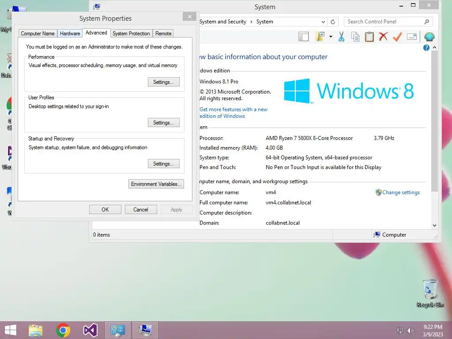This screenshot has width=452, height=339.
Task: Click the shield icon beside Change settings
Action: 378,192
